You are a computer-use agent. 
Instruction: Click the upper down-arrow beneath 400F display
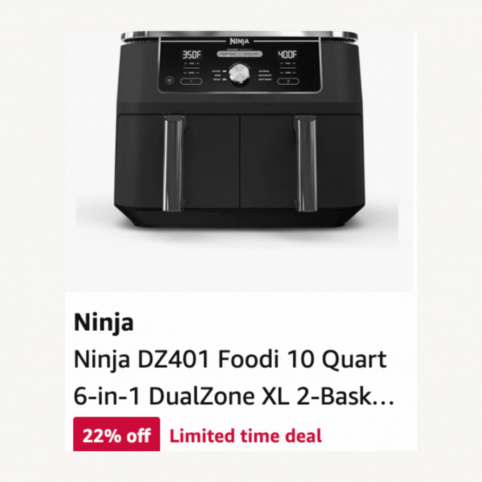281,63
